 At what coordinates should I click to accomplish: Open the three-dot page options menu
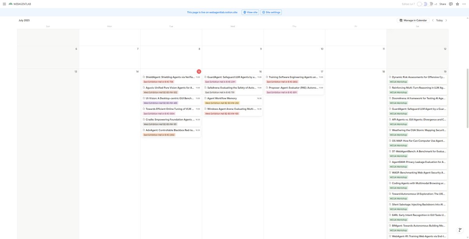pyautogui.click(x=464, y=4)
